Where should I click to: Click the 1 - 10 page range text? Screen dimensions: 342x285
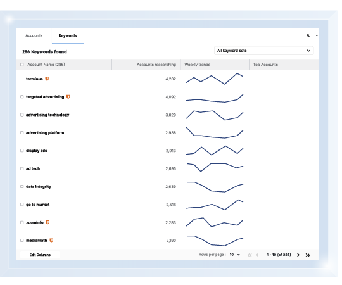click(279, 255)
